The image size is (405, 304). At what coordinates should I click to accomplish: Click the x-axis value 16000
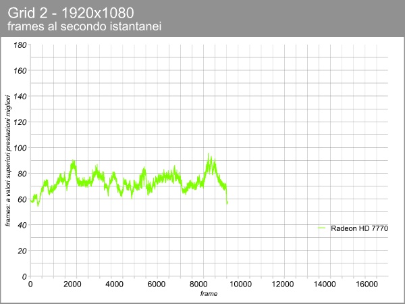(x=367, y=284)
